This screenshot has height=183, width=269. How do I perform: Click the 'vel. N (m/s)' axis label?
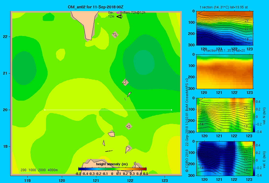264,116
